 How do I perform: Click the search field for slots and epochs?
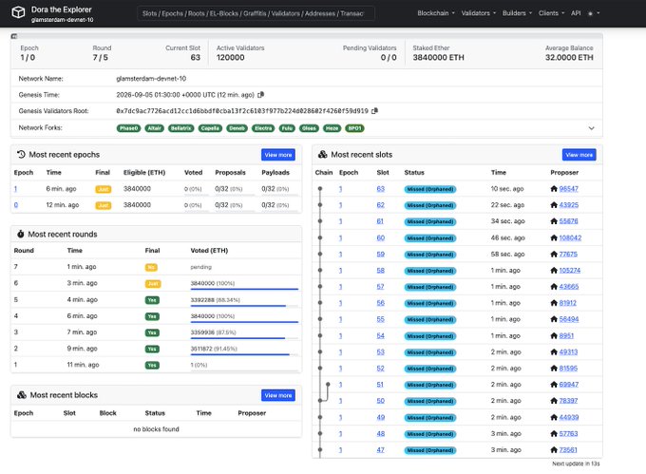pos(256,13)
